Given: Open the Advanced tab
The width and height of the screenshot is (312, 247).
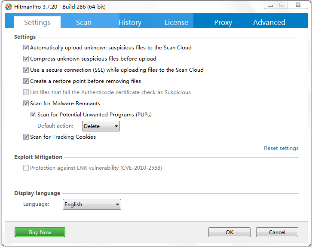Looking at the screenshot, I should tap(269, 22).
